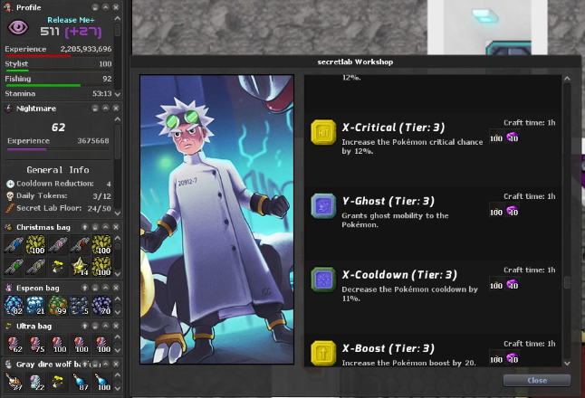Image resolution: width=585 pixels, height=398 pixels.
Task: Collapse the Christmas bag panel
Action: (x=106, y=227)
